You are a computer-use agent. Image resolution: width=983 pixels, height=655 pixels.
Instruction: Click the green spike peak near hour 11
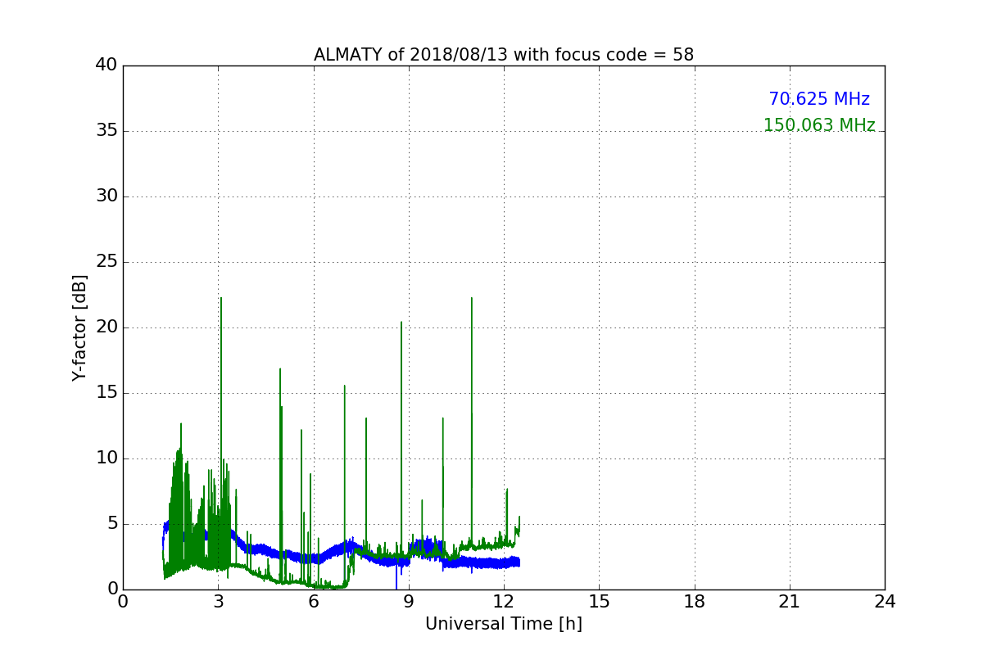pos(472,299)
